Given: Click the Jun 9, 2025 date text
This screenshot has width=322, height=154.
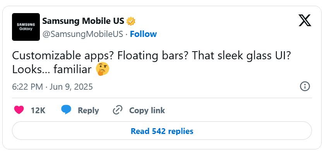Looking at the screenshot, I should (70, 87).
